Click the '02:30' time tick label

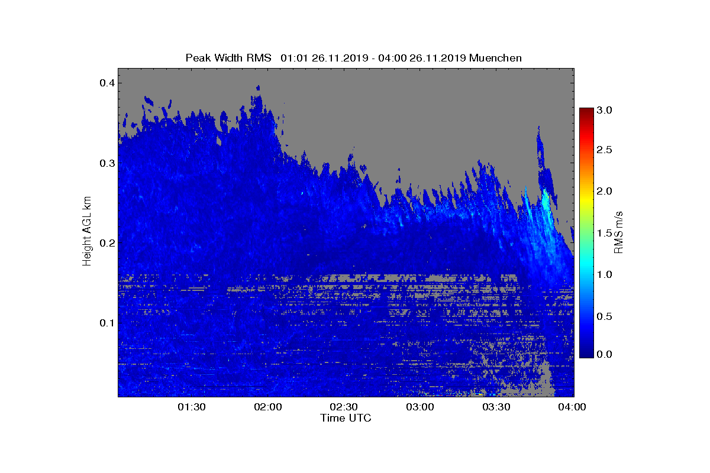(x=344, y=407)
